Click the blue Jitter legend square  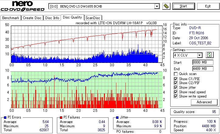coord(117,118)
